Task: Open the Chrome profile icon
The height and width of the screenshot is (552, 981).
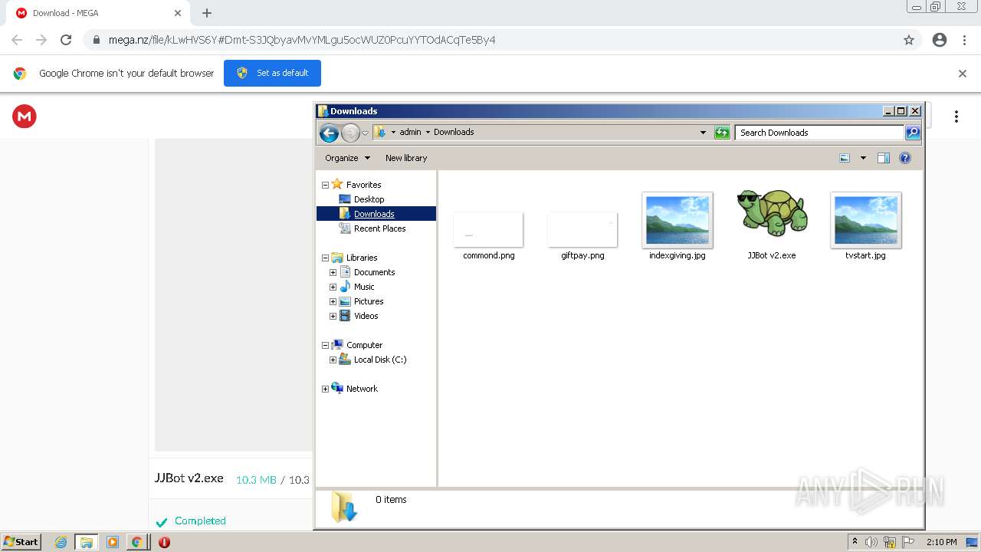Action: pyautogui.click(x=940, y=40)
